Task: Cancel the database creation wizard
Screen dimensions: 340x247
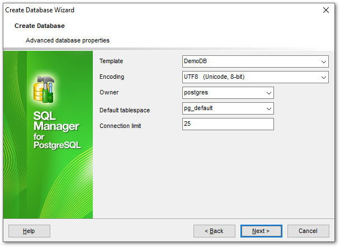Action: click(308, 231)
